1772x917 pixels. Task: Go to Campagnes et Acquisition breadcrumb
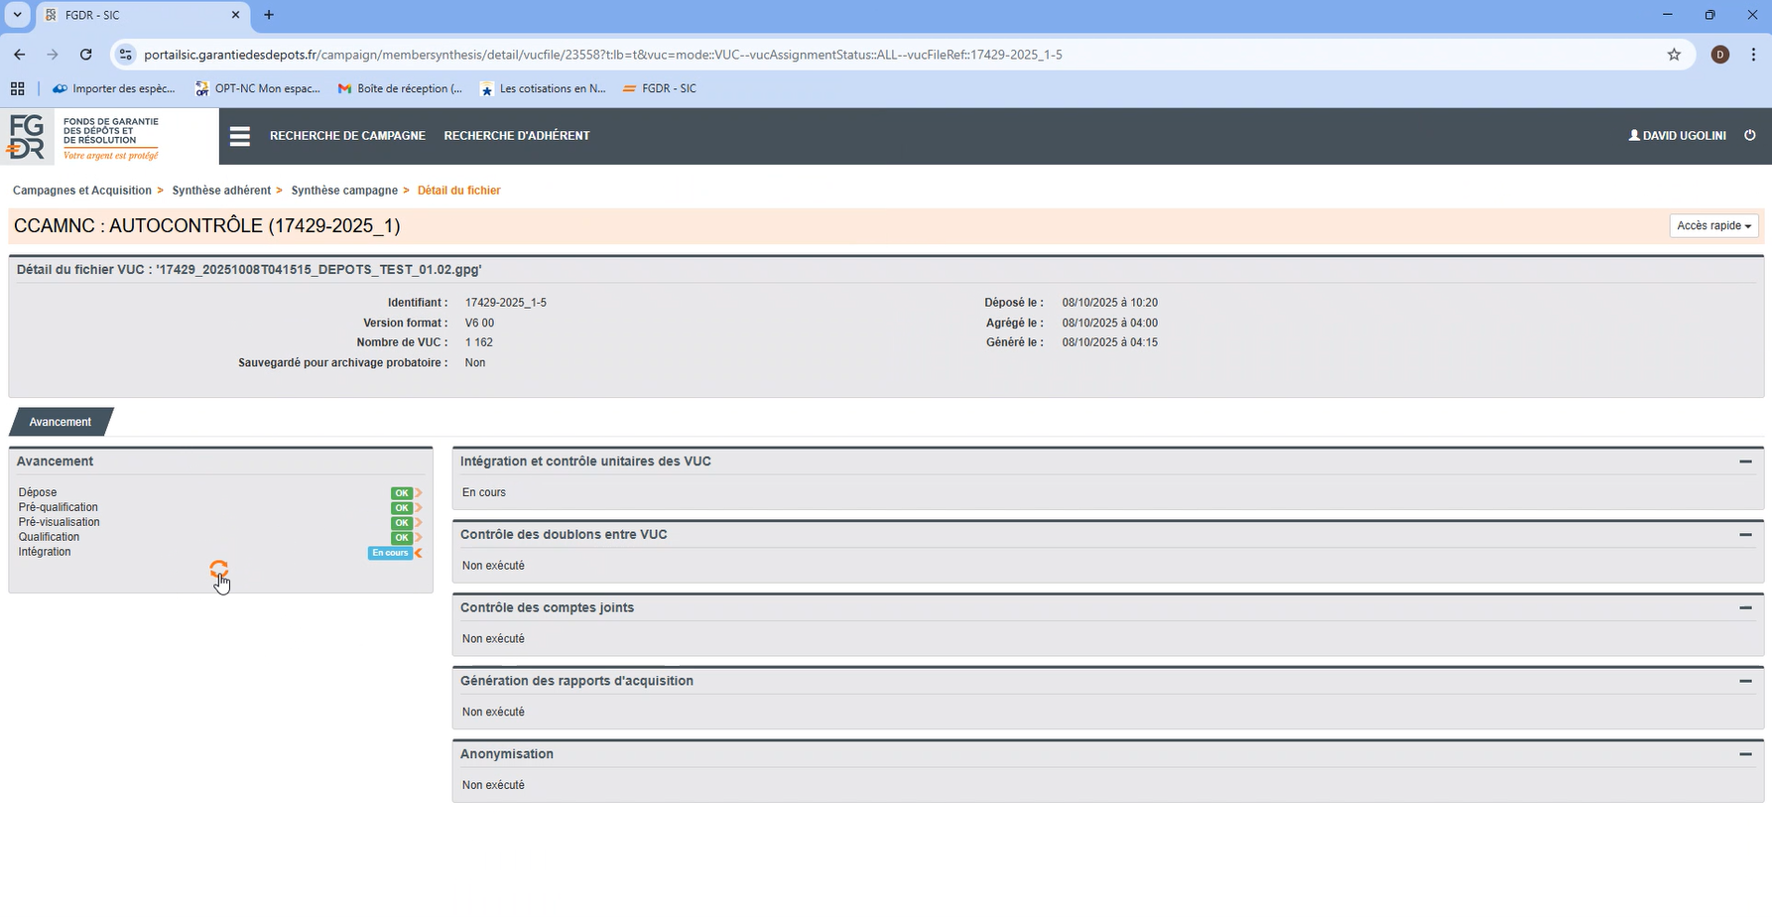pos(82,191)
